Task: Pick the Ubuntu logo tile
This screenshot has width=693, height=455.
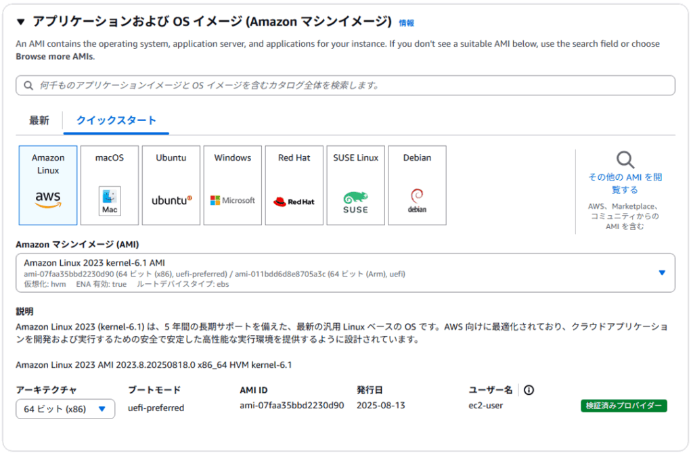Action: pyautogui.click(x=171, y=185)
